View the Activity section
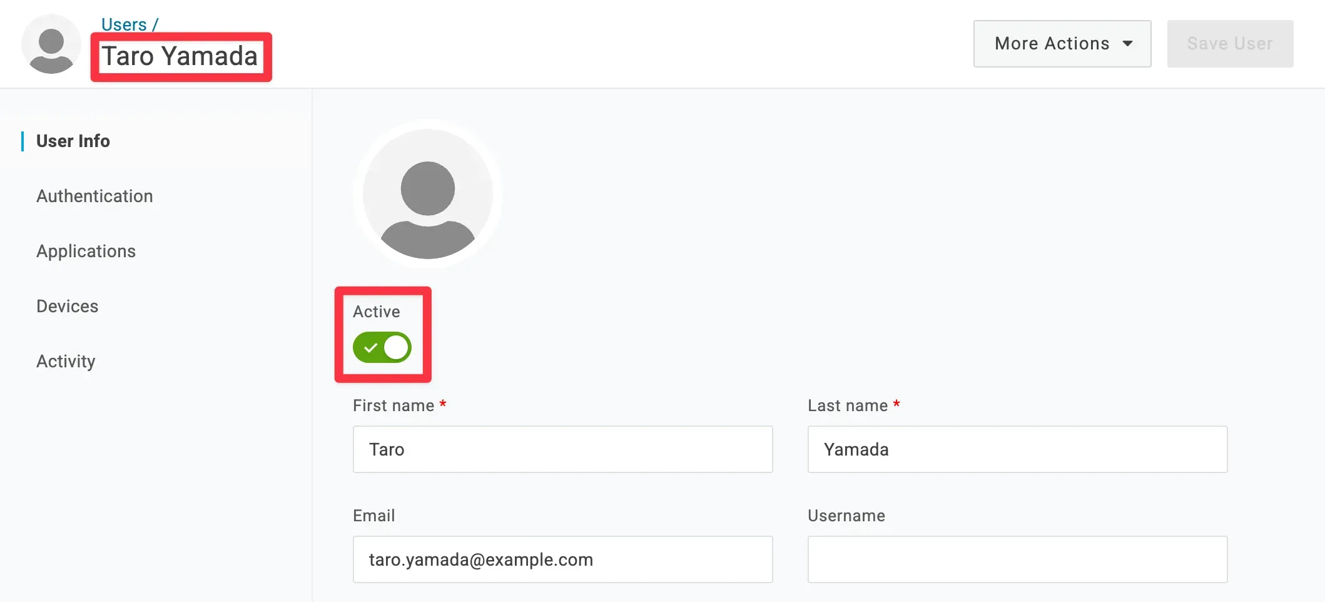This screenshot has height=602, width=1325. tap(66, 361)
